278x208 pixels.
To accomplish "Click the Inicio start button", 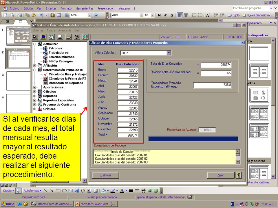I will tap(8, 204).
